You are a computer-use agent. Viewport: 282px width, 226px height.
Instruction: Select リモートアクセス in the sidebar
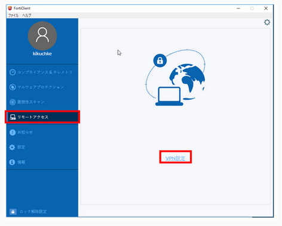pos(42,117)
